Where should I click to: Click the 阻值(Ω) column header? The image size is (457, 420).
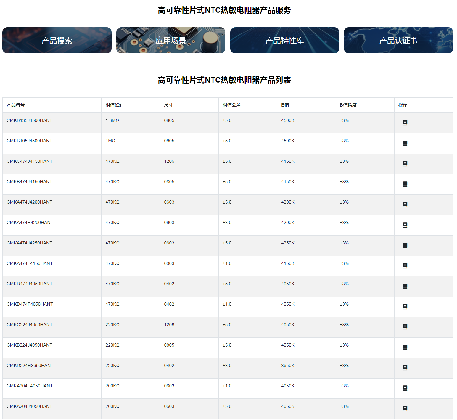click(x=114, y=105)
